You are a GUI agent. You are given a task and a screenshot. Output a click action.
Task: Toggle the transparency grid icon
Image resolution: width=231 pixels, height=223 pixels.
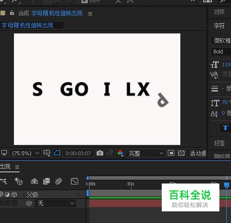click(x=181, y=153)
